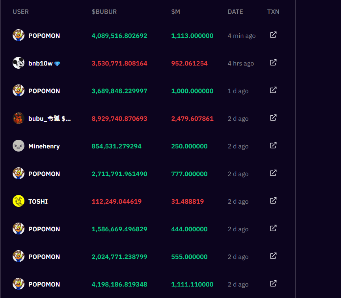This screenshot has width=341, height=298.
Task: Click the DATE column header
Action: (235, 12)
